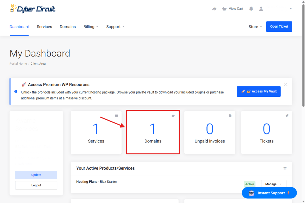The image size is (305, 203).
Task: Click the ticket icon on Tickets tile
Action: click(287, 116)
